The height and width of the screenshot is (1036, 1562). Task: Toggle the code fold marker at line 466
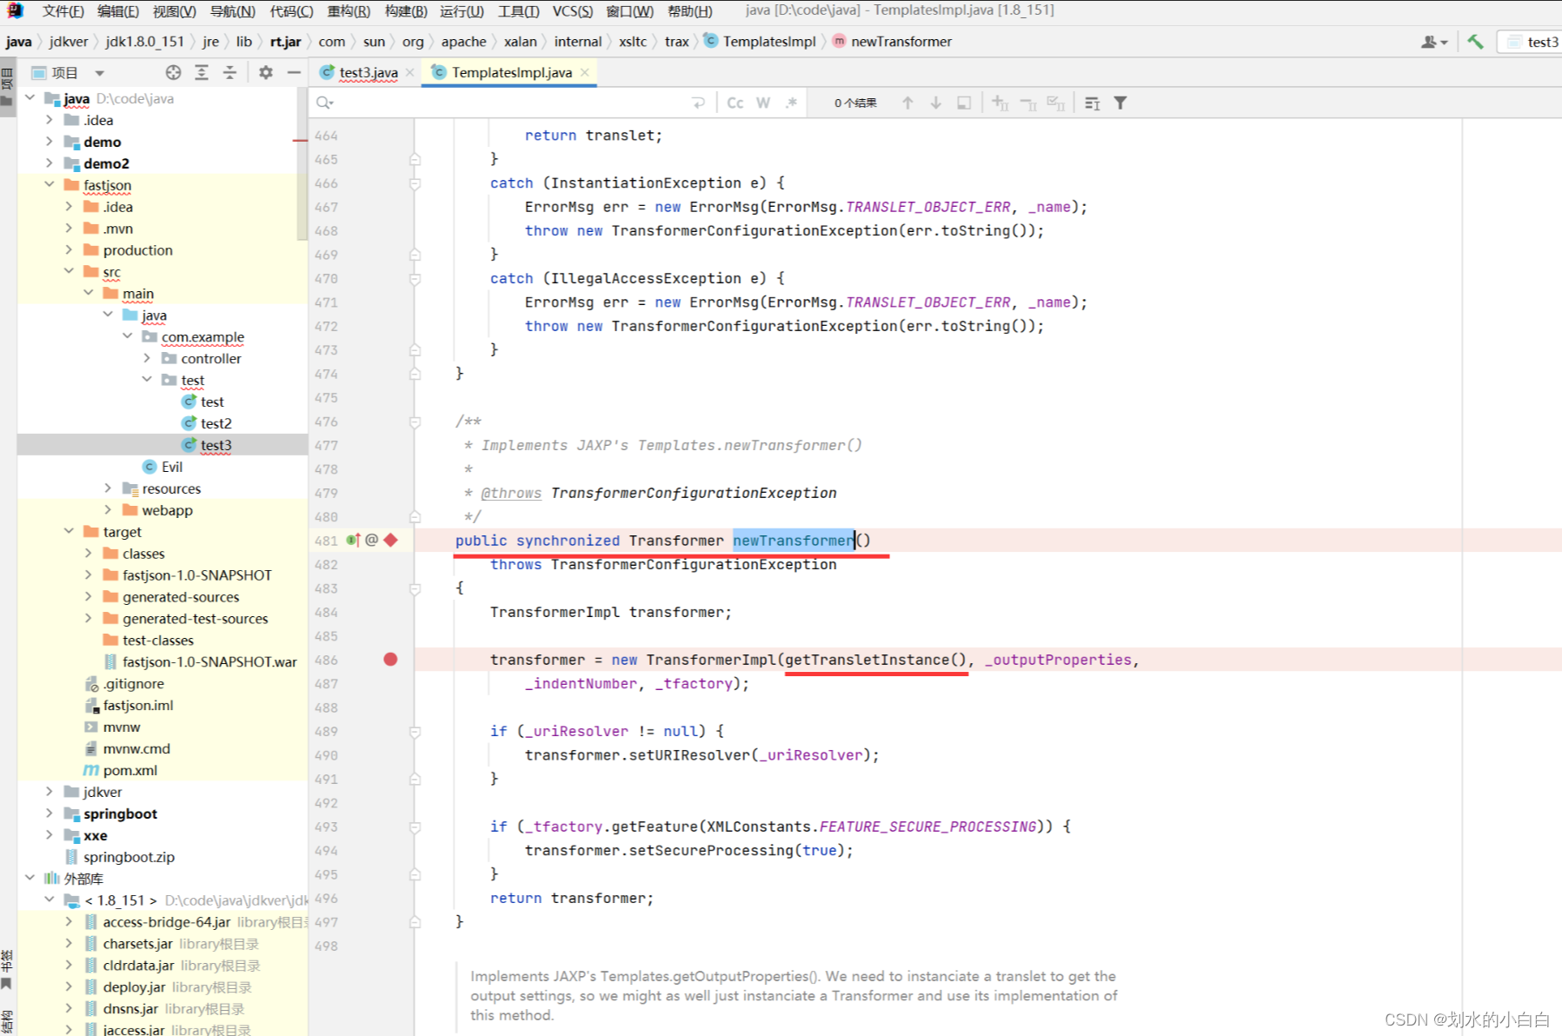pos(415,183)
